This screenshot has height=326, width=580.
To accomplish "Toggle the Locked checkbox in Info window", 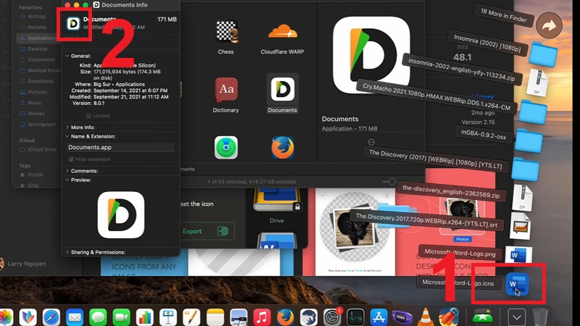I will pyautogui.click(x=88, y=116).
